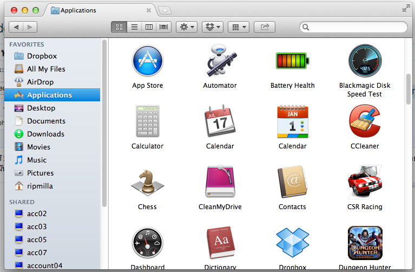Open the Dropbox toolbar dropdown
The width and height of the screenshot is (415, 272).
tap(212, 27)
